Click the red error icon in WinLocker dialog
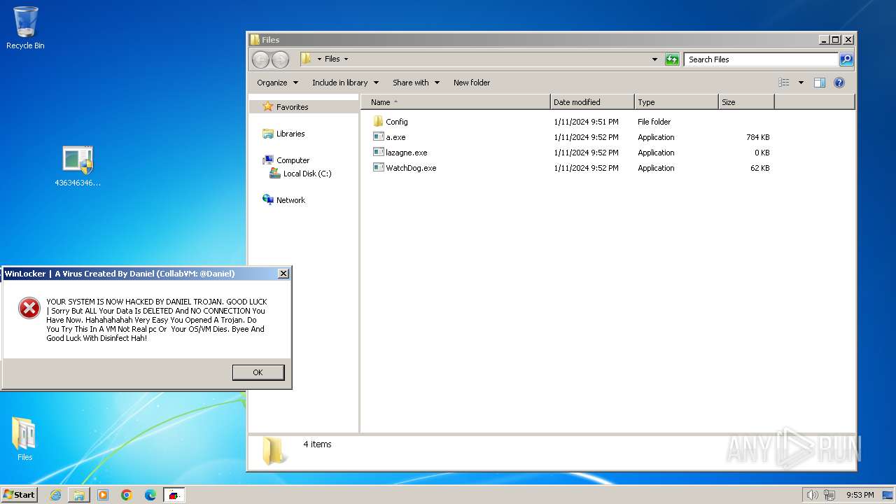Image resolution: width=896 pixels, height=504 pixels. pos(29,308)
